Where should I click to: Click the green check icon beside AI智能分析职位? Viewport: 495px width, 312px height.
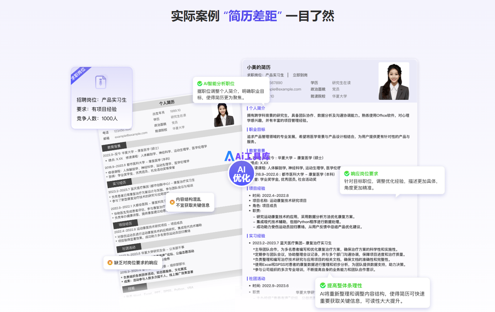tap(200, 83)
